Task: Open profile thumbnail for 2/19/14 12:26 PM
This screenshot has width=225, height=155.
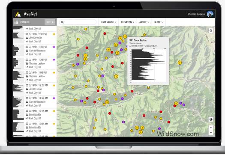Action: pyautogui.click(x=18, y=89)
